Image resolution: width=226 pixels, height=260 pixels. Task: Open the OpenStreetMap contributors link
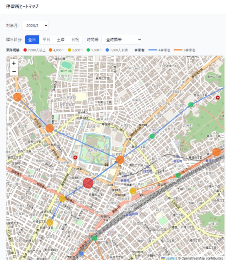(x=202, y=258)
